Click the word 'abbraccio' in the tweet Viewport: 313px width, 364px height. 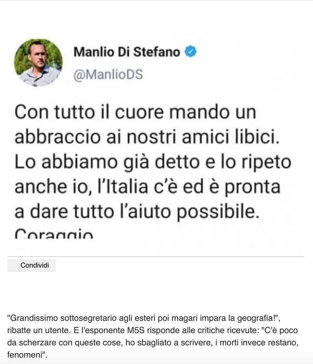pos(58,137)
